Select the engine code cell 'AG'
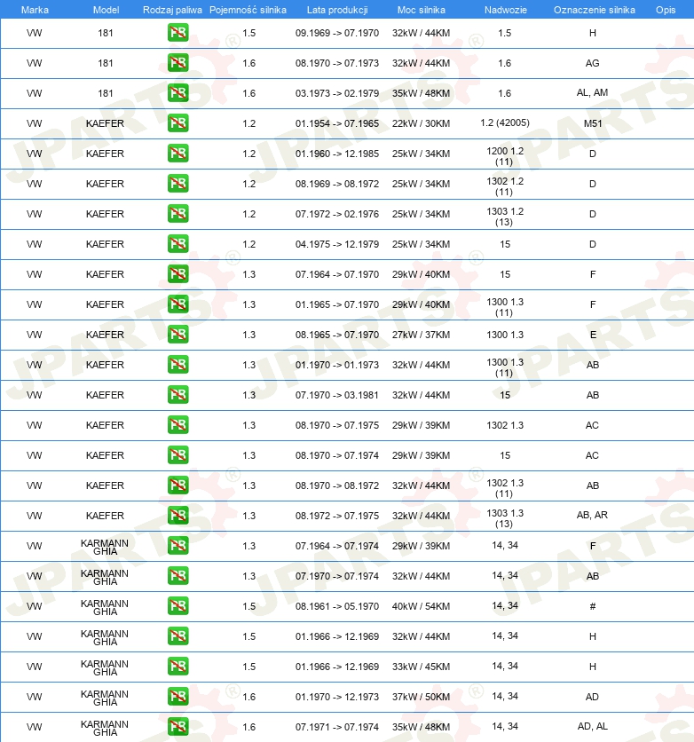 pos(592,63)
